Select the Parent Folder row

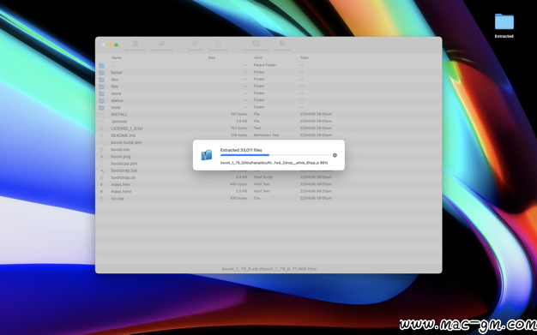[x=268, y=65]
